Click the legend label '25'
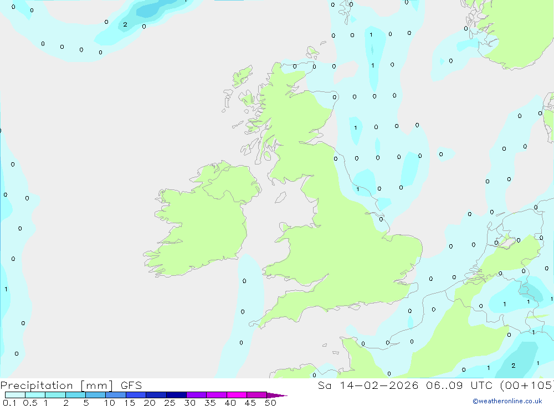The height and width of the screenshot is (406, 554). (x=170, y=403)
